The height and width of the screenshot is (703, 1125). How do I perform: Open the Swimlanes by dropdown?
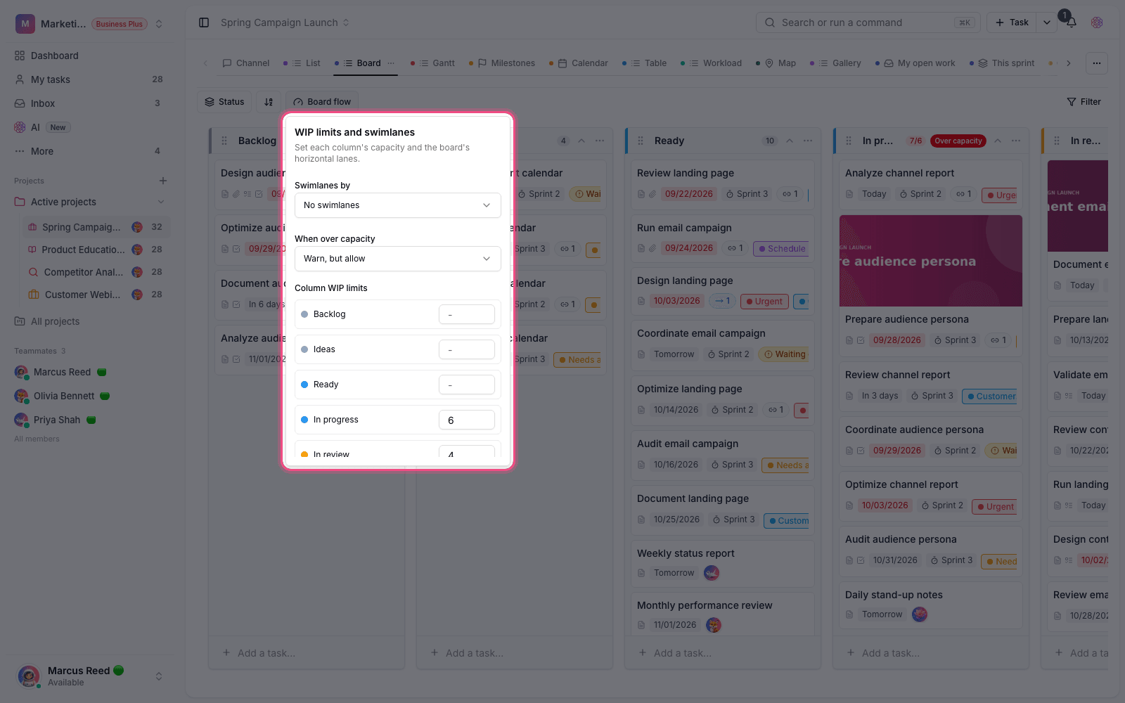click(398, 205)
